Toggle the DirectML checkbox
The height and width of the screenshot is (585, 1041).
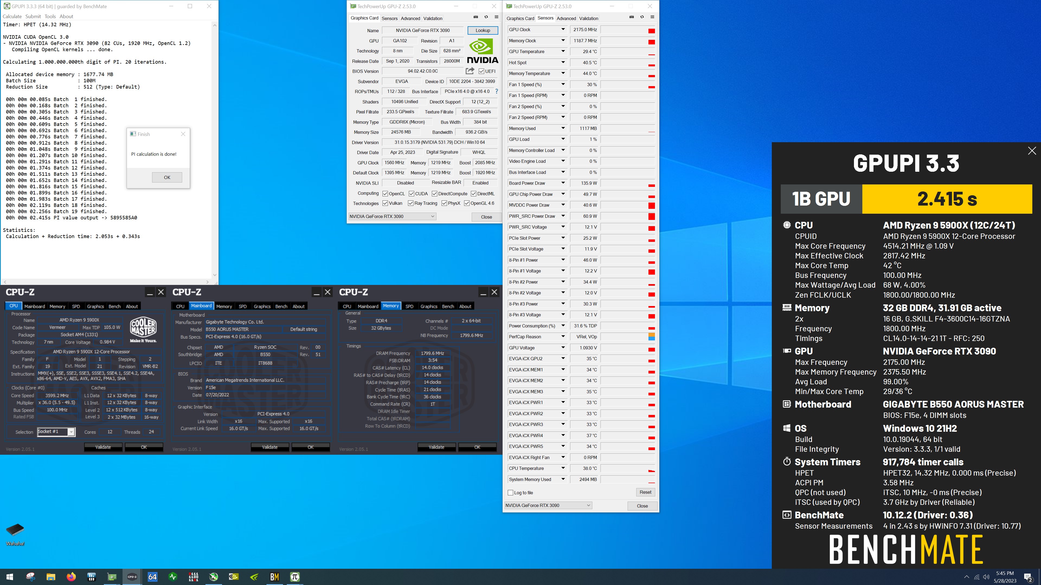[474, 193]
